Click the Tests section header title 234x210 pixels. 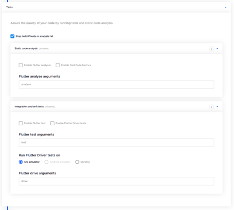(x=9, y=7)
